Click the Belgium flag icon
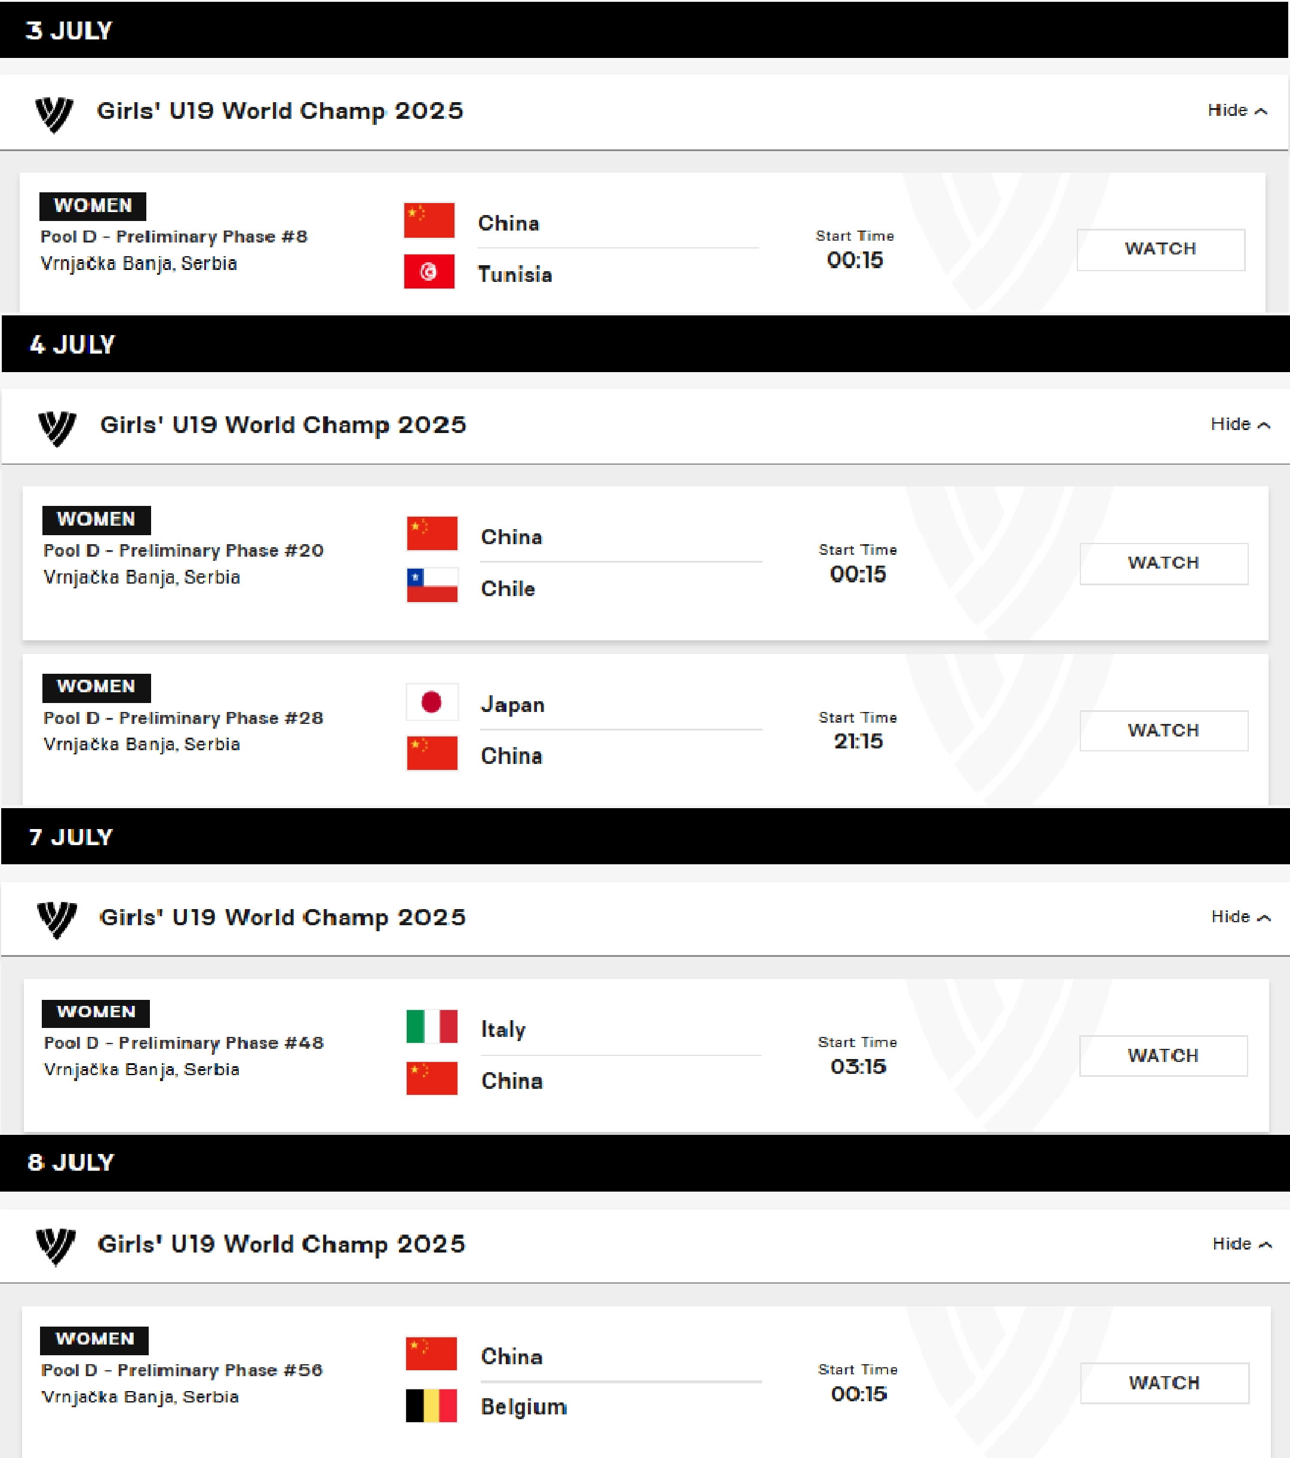The image size is (1290, 1458). 431,1405
